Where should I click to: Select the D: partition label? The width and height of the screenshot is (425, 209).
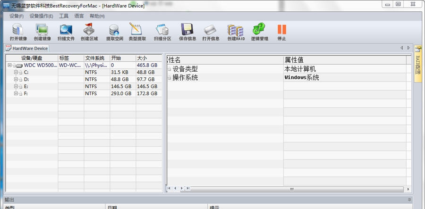tap(26, 79)
